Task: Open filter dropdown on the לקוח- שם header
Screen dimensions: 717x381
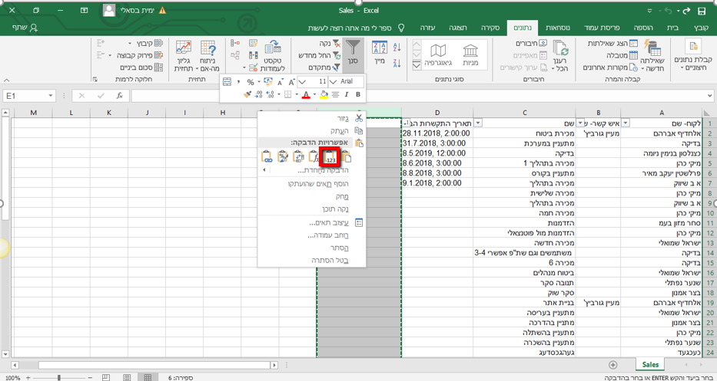Action: point(626,123)
